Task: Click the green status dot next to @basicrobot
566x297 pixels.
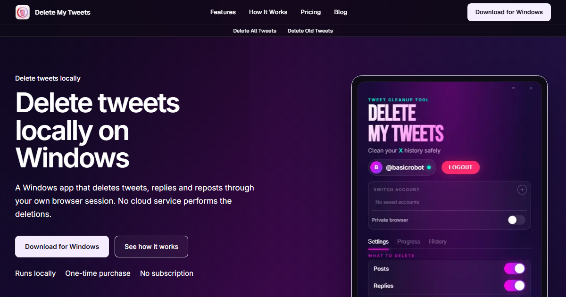Action: [x=429, y=167]
